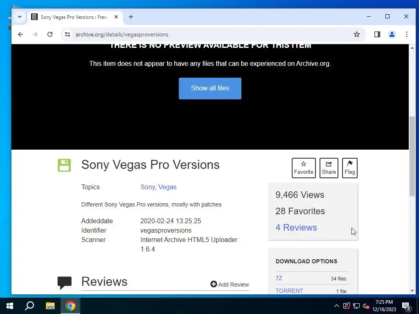Open a new tab with the plus button
The height and width of the screenshot is (314, 419).
(131, 17)
